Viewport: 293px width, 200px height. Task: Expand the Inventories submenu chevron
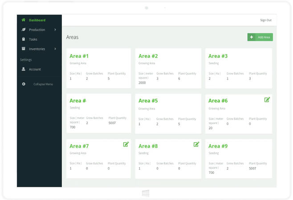[x=55, y=49]
